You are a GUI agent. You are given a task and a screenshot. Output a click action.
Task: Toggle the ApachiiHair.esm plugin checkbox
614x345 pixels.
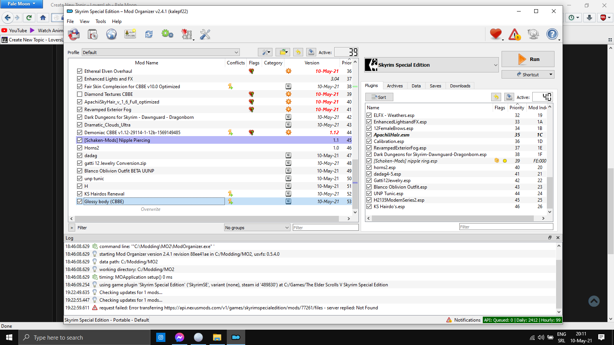369,135
